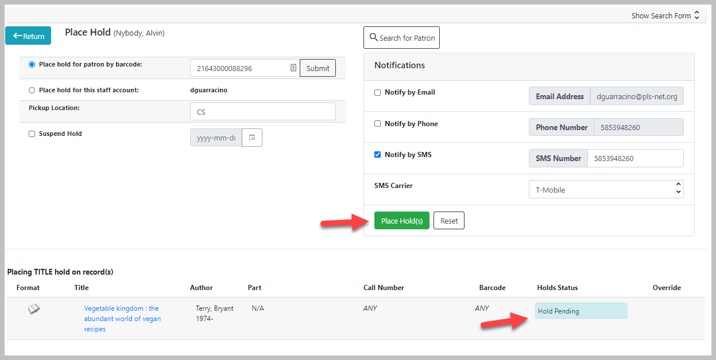This screenshot has width=716, height=360.
Task: Select Place hold for patron by barcode
Action: click(32, 65)
